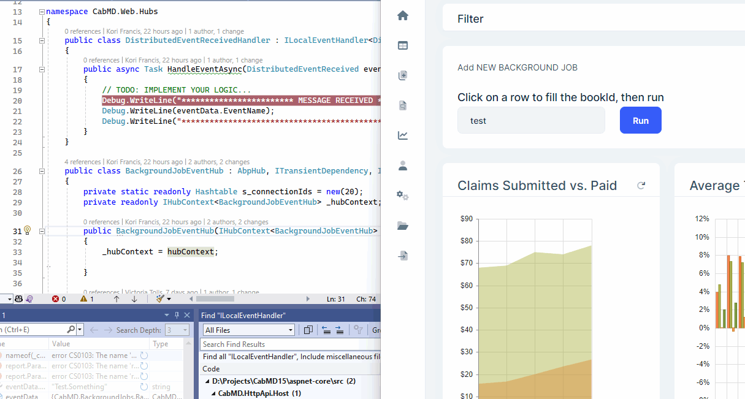Image resolution: width=745 pixels, height=399 pixels.
Task: Collapse the BackgroundJobEventHub constructor outline
Action: (42, 231)
